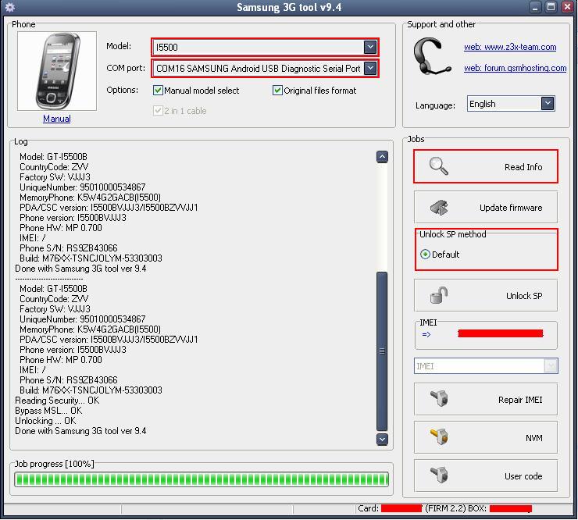Open the www.z3x-team.com web link

pos(510,47)
